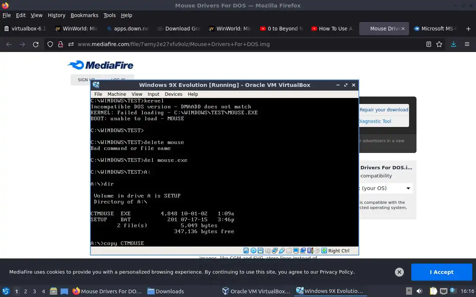Click the CPU virtualization icon in VirtualBox status bar

tap(310, 251)
